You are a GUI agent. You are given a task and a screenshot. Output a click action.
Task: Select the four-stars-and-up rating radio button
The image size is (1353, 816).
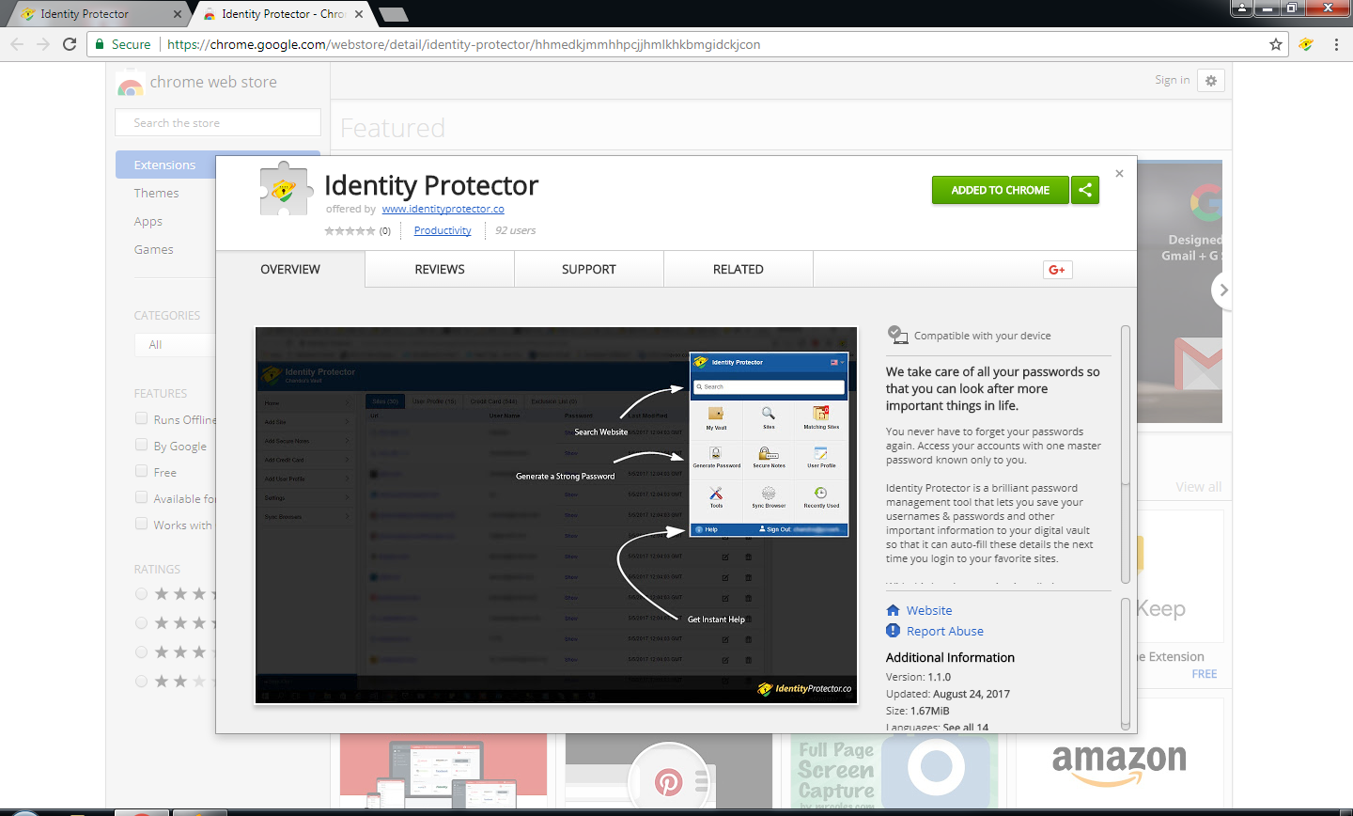pos(141,623)
